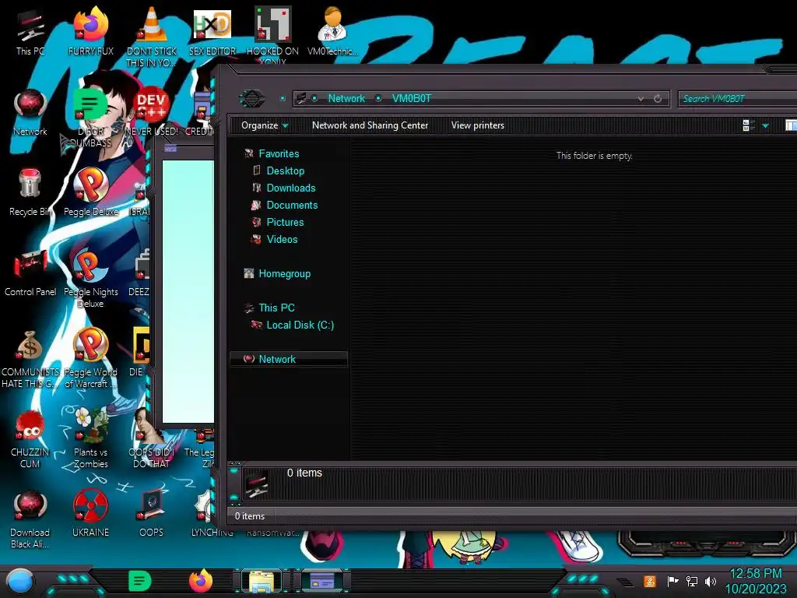Click Network in the address breadcrumb
The height and width of the screenshot is (598, 797).
pyautogui.click(x=346, y=99)
